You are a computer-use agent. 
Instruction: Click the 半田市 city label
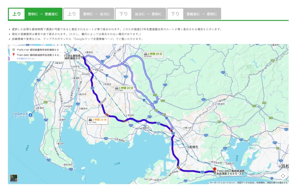point(69,106)
